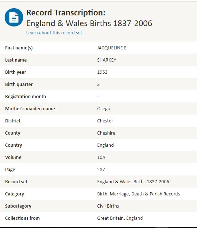Image resolution: width=197 pixels, height=228 pixels.
Task: Click the Registration month row label
Action: (25, 96)
